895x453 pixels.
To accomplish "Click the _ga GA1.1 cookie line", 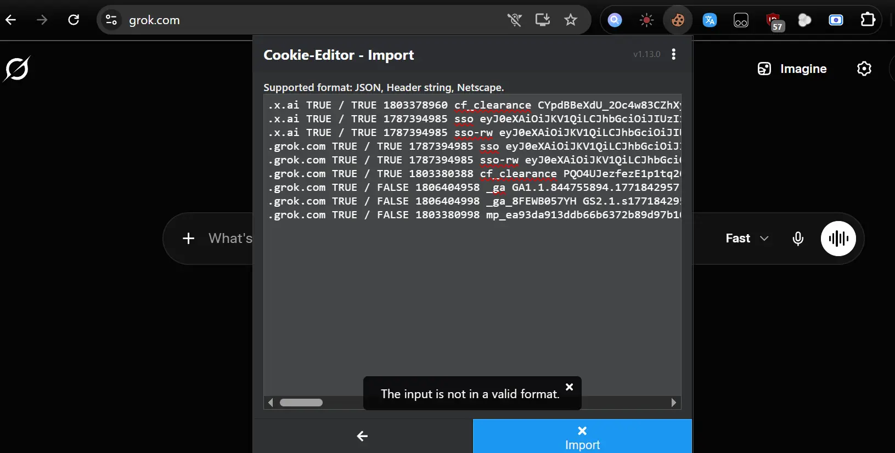I will (x=475, y=188).
